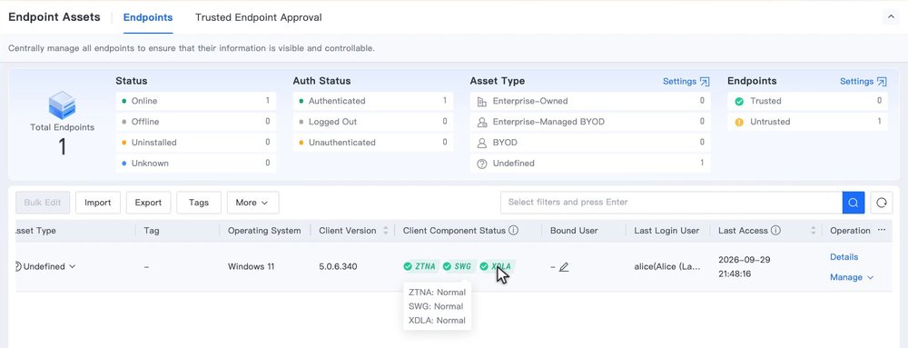Filter by Uninstalled status
This screenshot has width=908, height=348.
(196, 143)
